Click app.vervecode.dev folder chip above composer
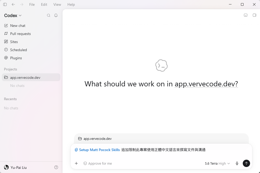Screen dimensions: 260x173 click(95, 139)
